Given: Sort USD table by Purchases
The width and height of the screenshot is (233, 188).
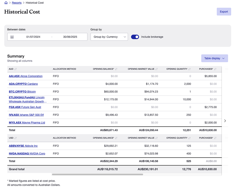Looking at the screenshot, I should [215, 138].
